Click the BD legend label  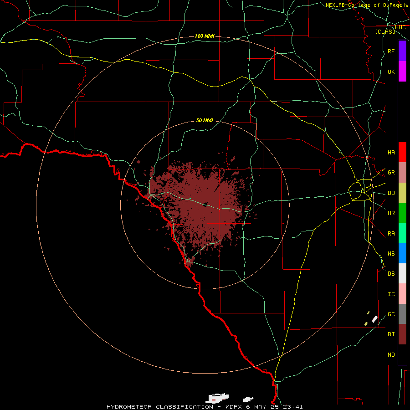[x=391, y=193]
